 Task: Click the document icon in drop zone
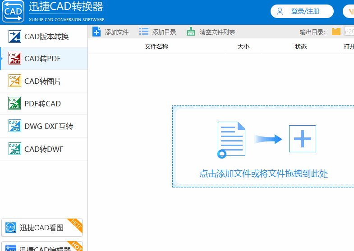pos(231,140)
